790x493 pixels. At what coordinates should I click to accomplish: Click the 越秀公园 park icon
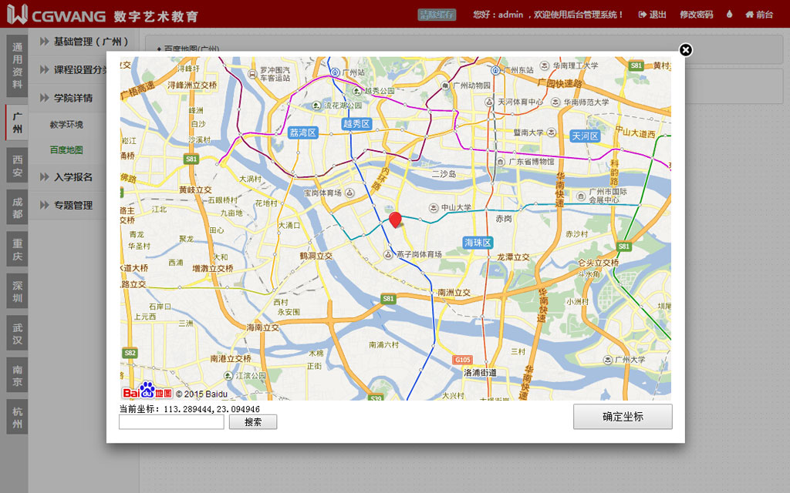click(x=357, y=91)
